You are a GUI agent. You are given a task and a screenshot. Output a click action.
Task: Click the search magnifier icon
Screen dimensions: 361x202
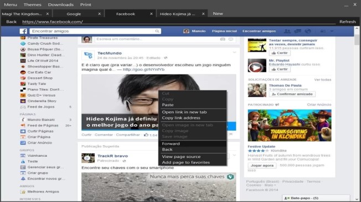(x=157, y=31)
